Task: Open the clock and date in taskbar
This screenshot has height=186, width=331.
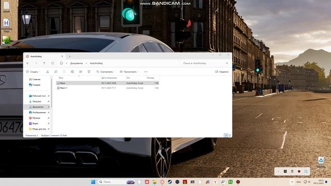Action: tap(319, 182)
